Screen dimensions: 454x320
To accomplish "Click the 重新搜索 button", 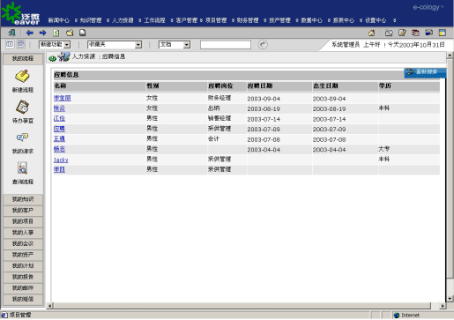I will tap(425, 72).
